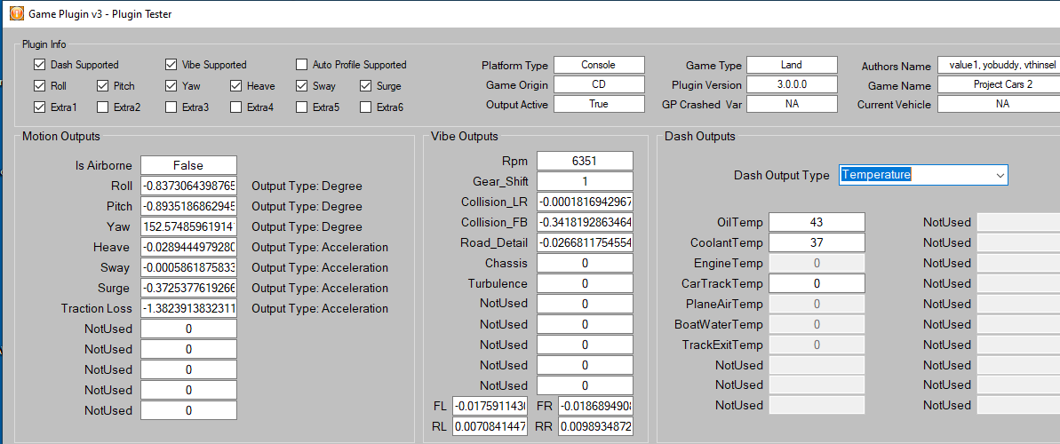1060x444 pixels.
Task: Toggle the Vibe Supported checkbox
Action: (171, 65)
